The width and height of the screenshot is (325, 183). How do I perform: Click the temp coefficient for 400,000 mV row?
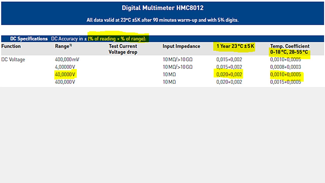pyautogui.click(x=286, y=59)
